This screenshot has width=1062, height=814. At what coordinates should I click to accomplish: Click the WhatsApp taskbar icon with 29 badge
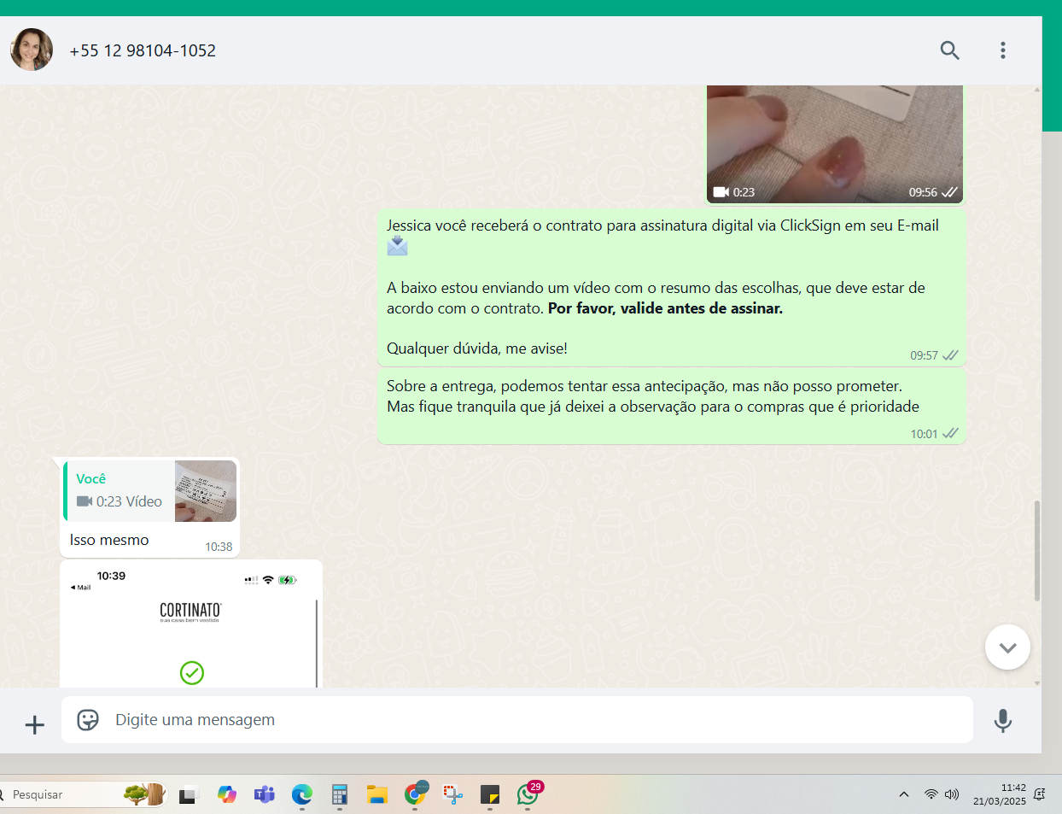(x=529, y=793)
